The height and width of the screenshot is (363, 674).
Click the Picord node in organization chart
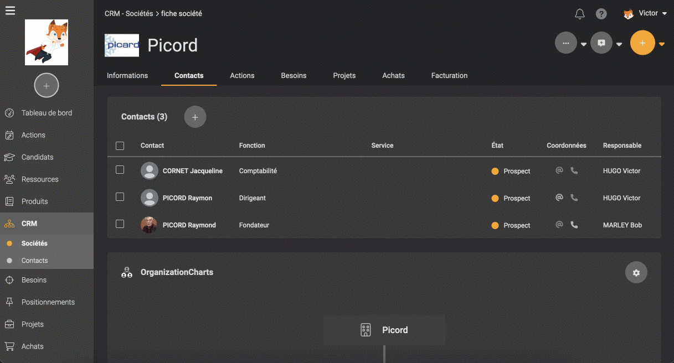pos(384,330)
